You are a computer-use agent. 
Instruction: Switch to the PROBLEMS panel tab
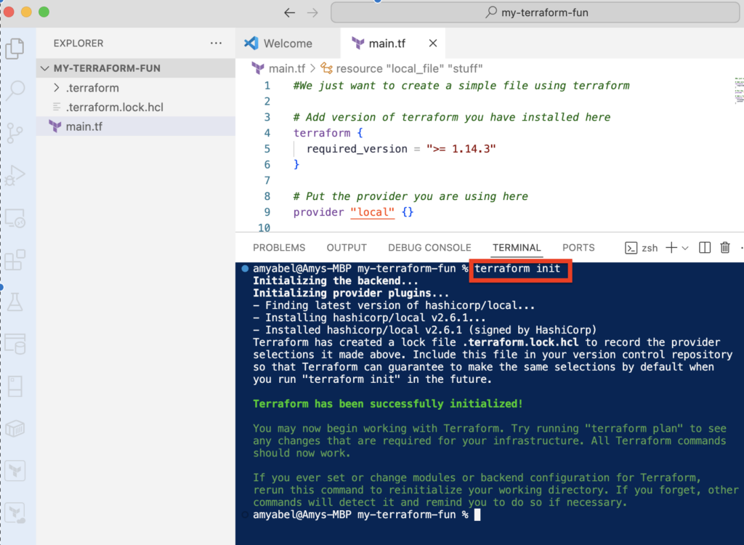tap(279, 248)
